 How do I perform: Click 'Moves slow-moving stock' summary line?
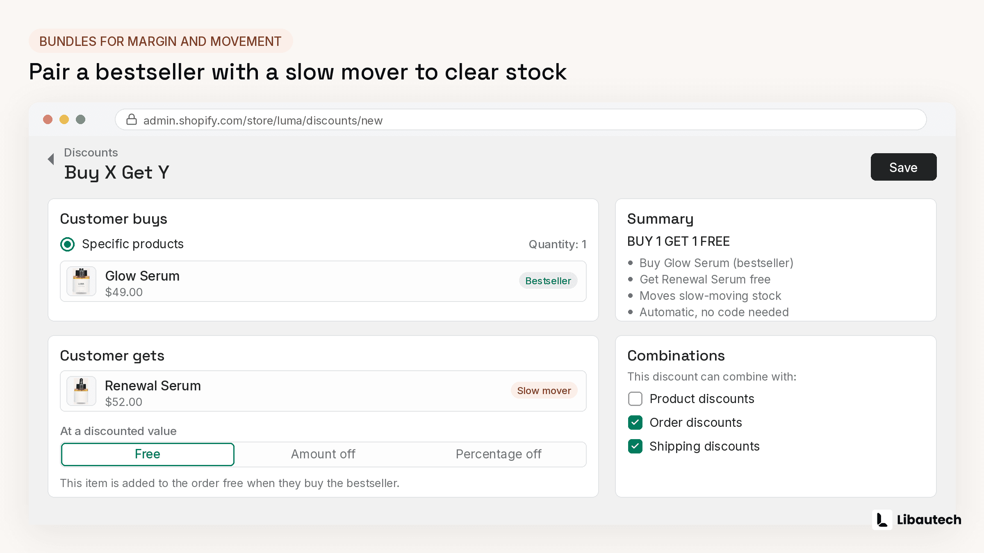711,296
